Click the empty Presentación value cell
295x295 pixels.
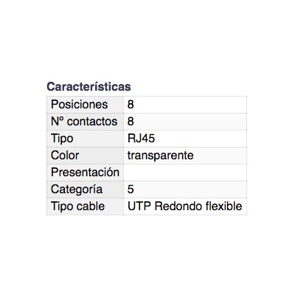(x=185, y=173)
